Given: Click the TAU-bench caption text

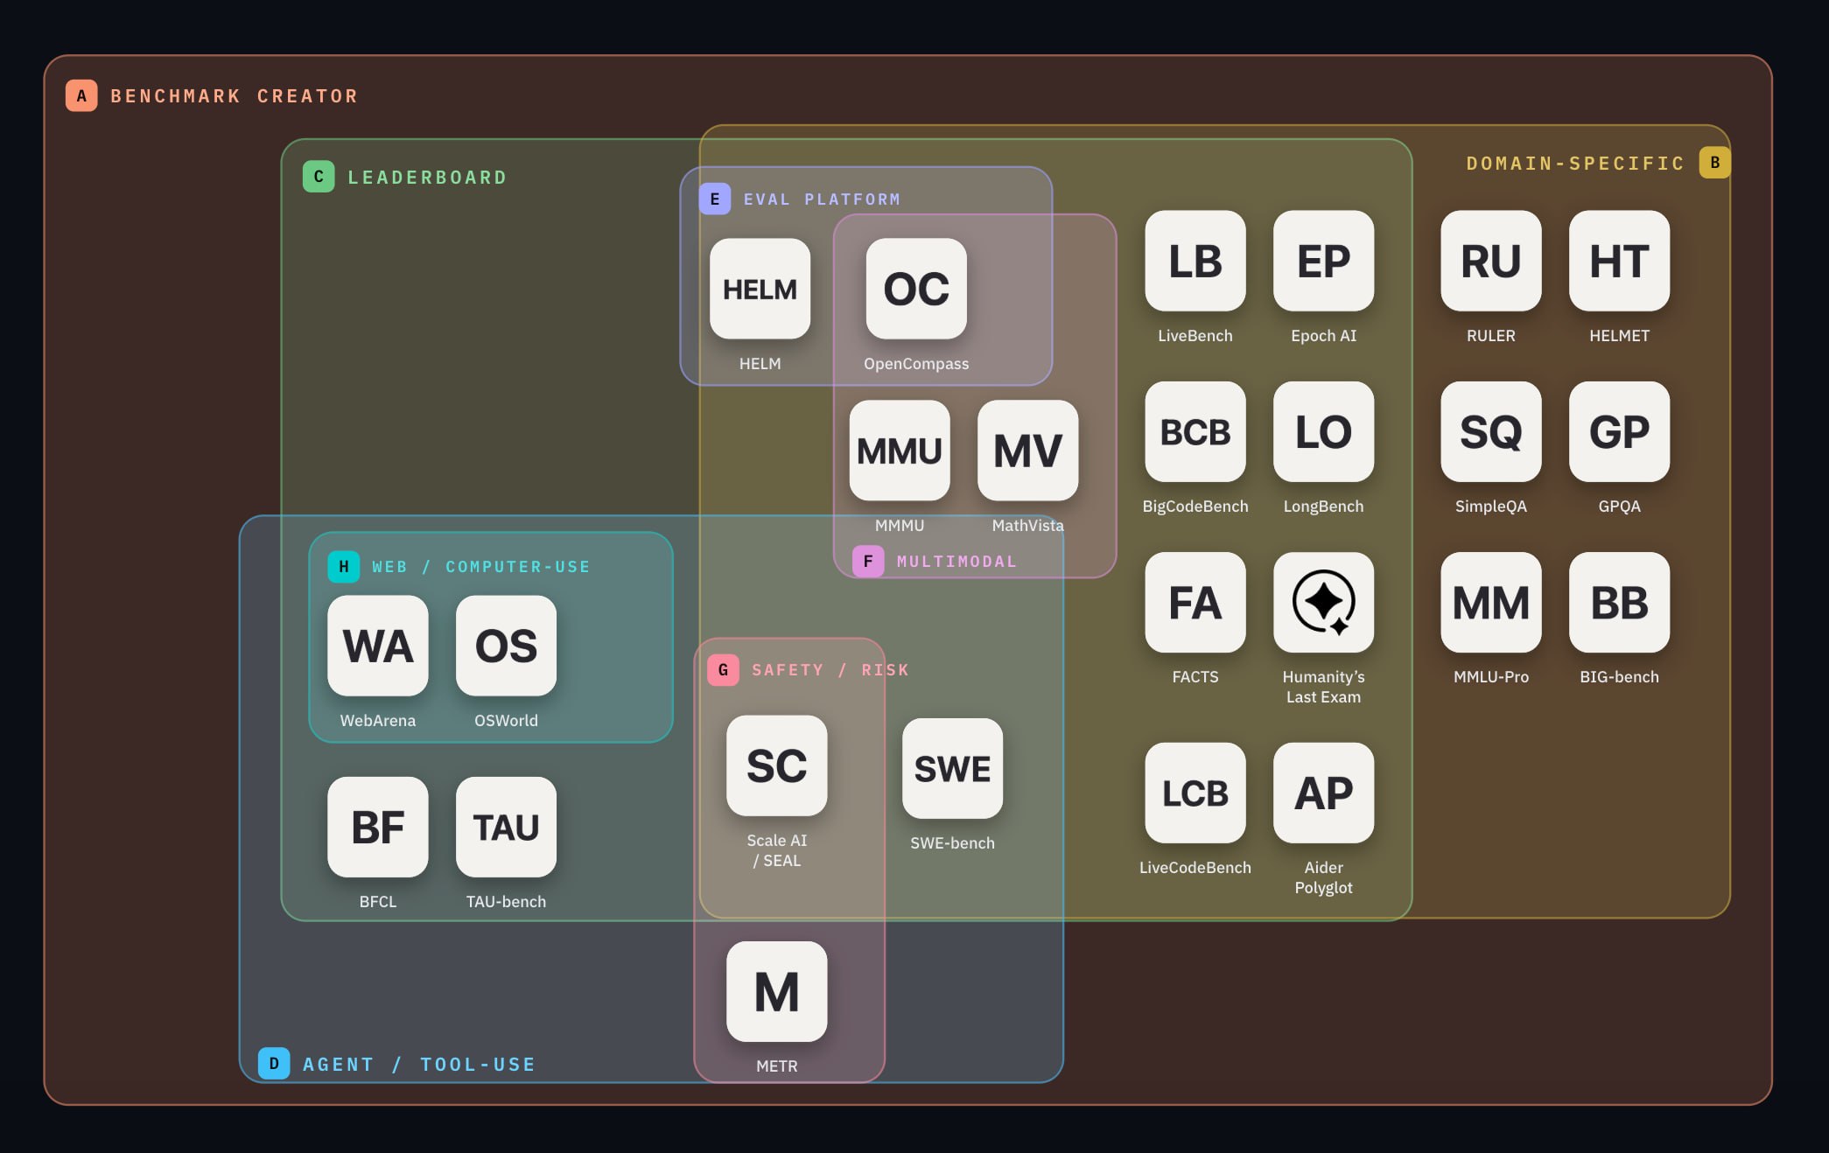Looking at the screenshot, I should 506,902.
